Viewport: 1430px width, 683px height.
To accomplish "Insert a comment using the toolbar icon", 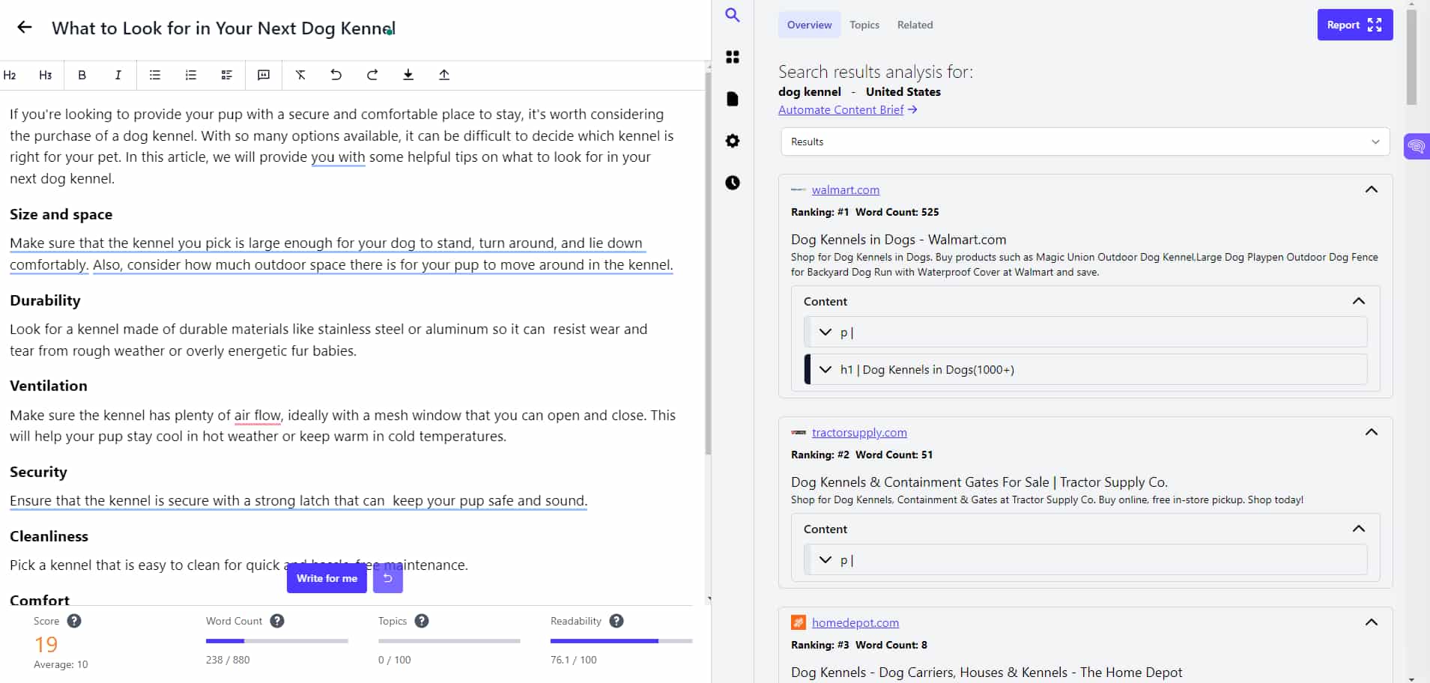I will (263, 75).
